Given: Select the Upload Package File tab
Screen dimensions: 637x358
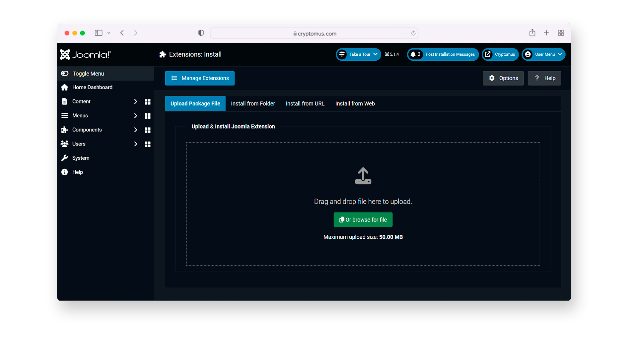Looking at the screenshot, I should [195, 104].
